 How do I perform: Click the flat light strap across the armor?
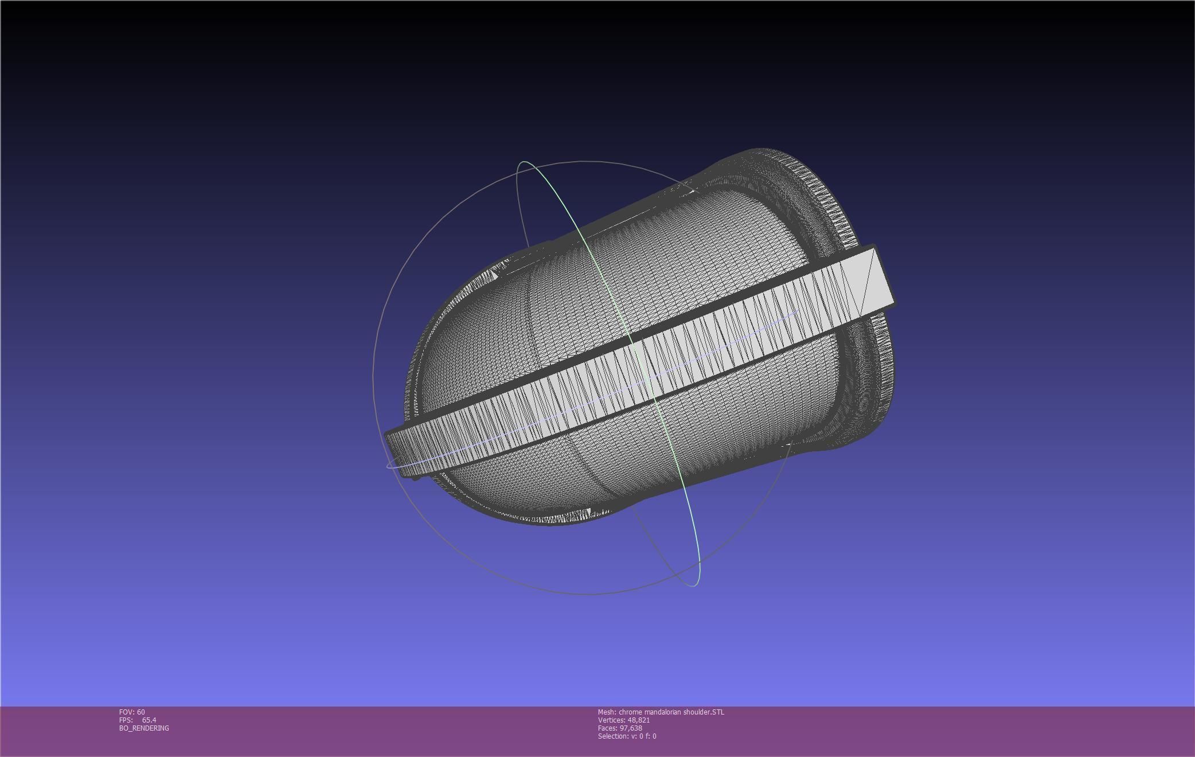point(573,390)
